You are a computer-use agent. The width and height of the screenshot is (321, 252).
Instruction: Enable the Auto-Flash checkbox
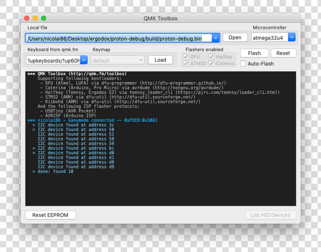pos(243,63)
